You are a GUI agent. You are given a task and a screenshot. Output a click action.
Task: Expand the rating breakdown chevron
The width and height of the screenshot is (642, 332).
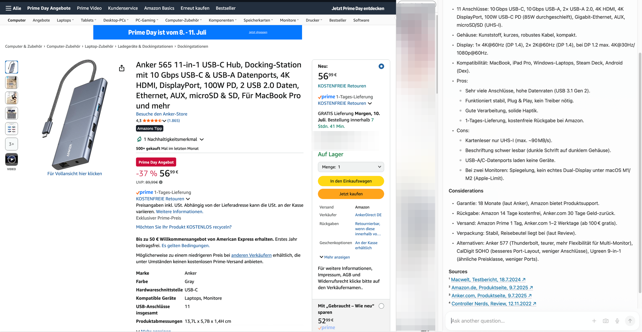(164, 121)
